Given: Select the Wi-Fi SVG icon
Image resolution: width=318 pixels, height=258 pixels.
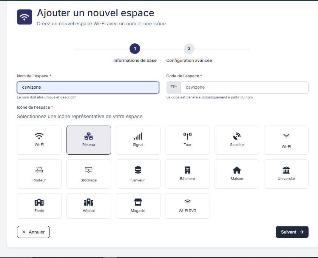Looking at the screenshot, I should click(x=187, y=206).
